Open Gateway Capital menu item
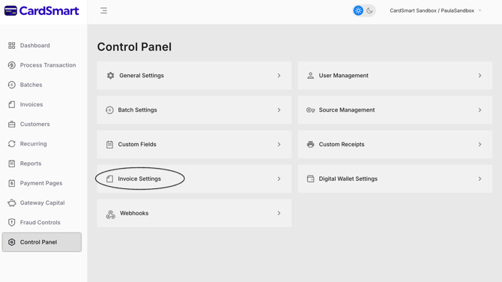This screenshot has height=282, width=502. point(42,202)
